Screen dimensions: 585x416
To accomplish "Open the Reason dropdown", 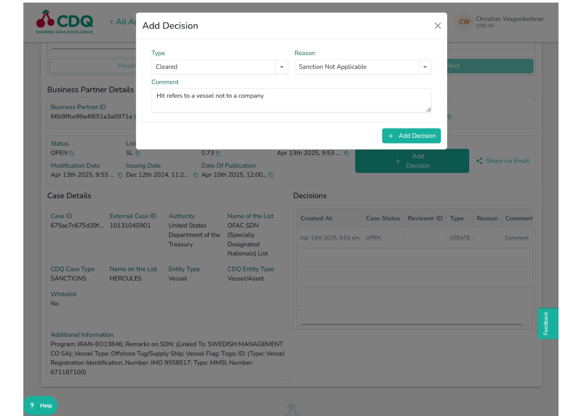I will coord(425,67).
